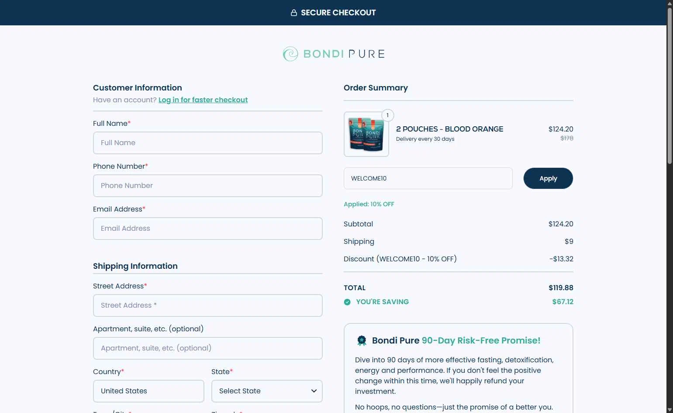This screenshot has height=413, width=673.
Task: Follow the Log in for faster checkout link
Action: pos(203,100)
